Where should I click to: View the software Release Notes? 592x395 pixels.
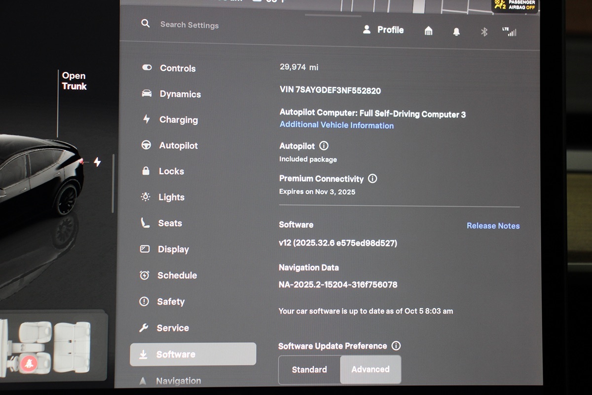493,226
